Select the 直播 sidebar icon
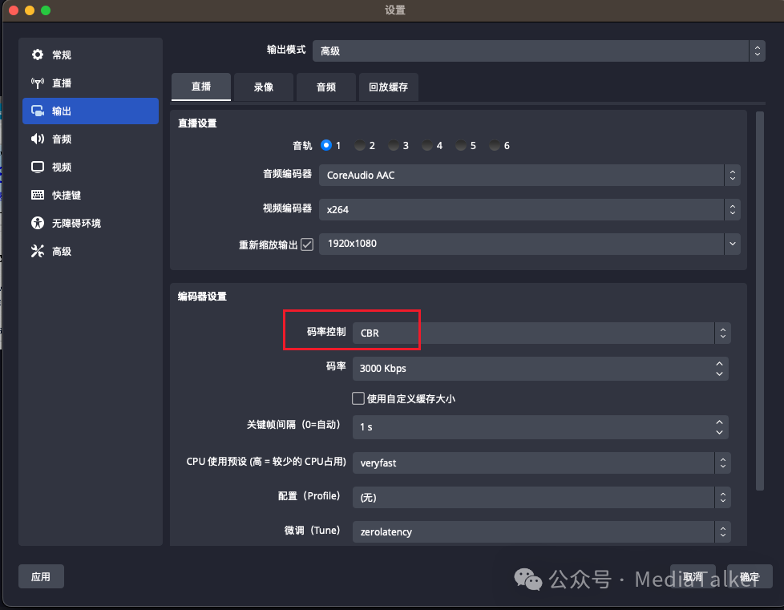Image resolution: width=784 pixels, height=610 pixels. pyautogui.click(x=56, y=83)
